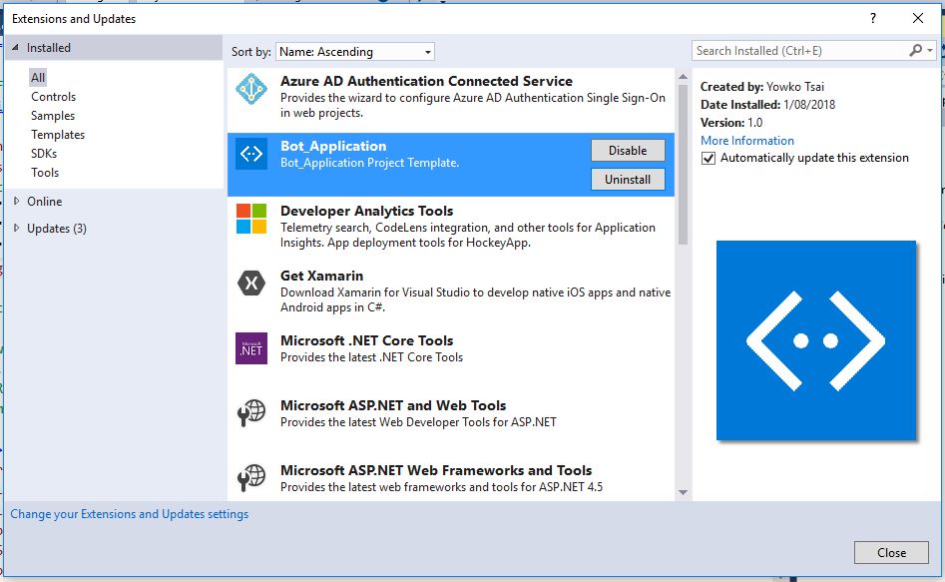The width and height of the screenshot is (945, 582).
Task: Click the extension list scrollbar thumb
Action: coord(683,164)
